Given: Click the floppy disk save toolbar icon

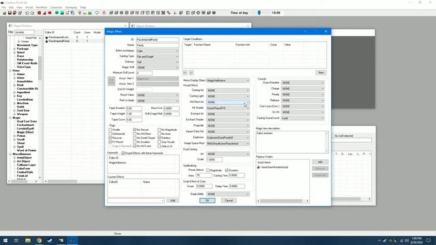Looking at the screenshot, I should tap(10, 13).
